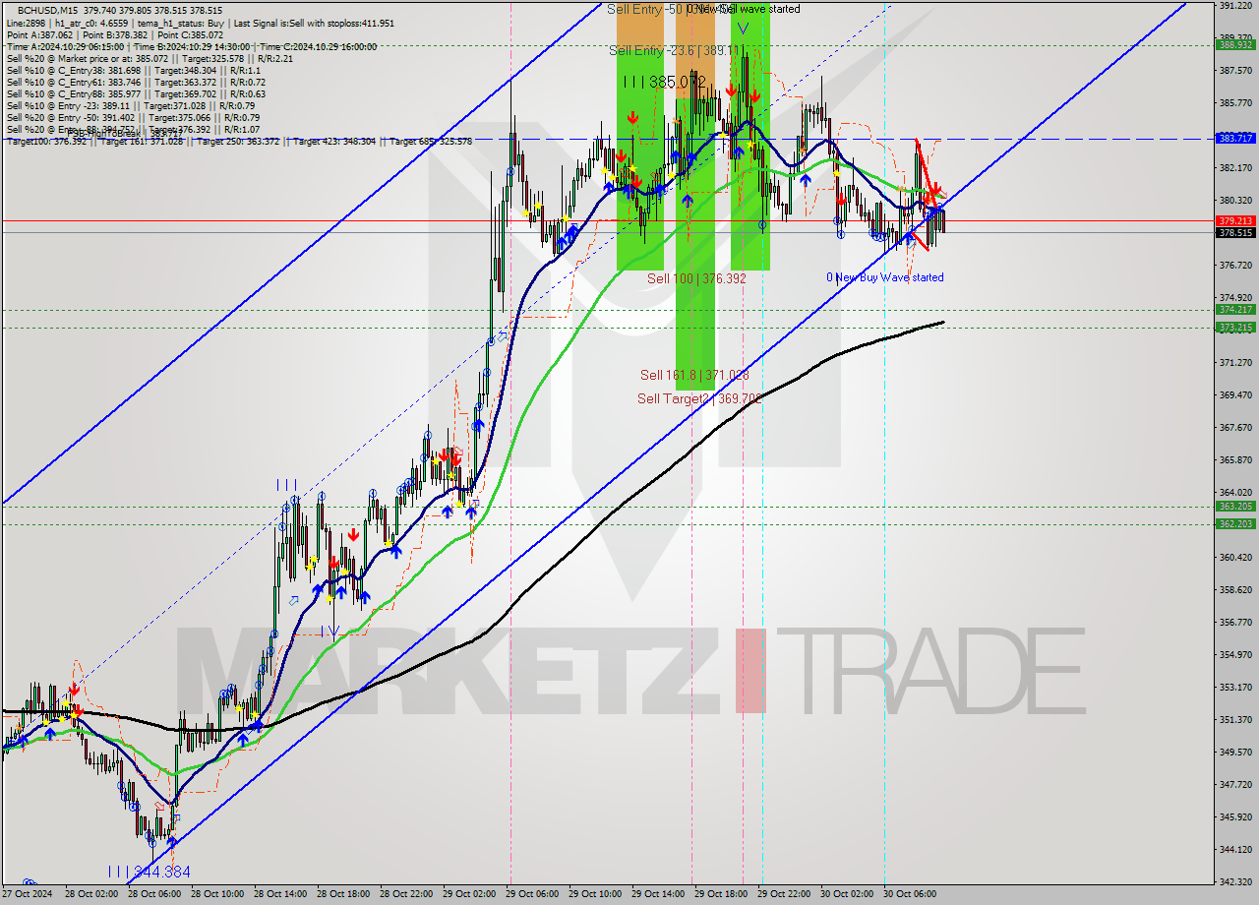This screenshot has height=905, width=1259.
Task: Click the '29 Oct 02:00' time axis label
Action: pos(469,894)
